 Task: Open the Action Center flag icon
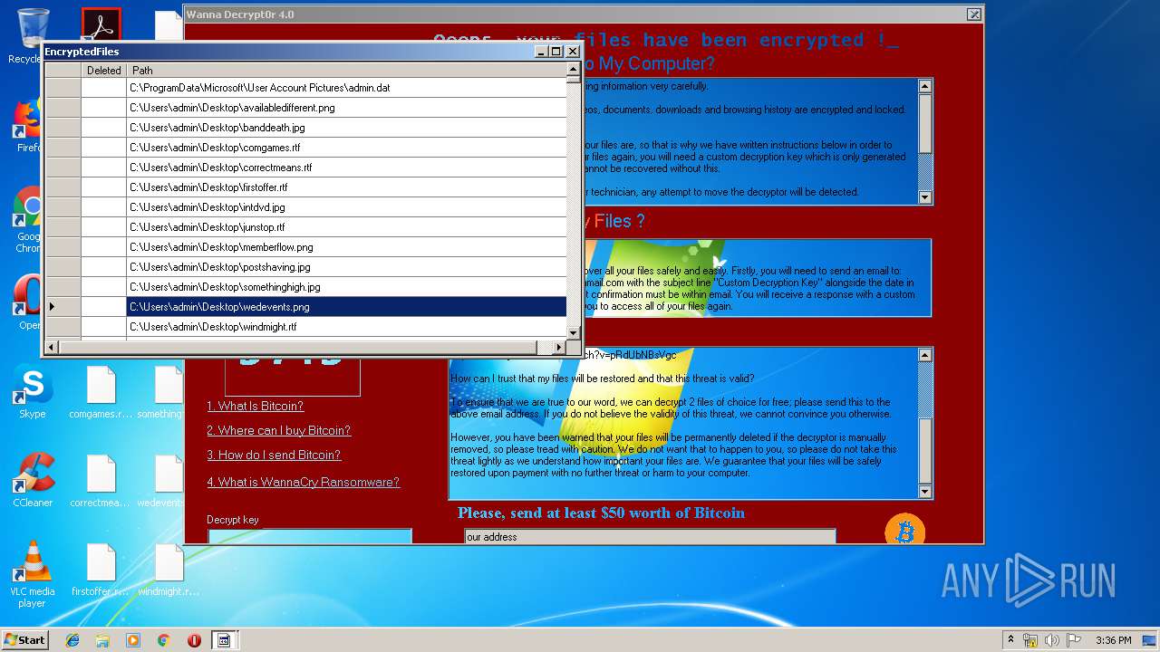click(x=1074, y=640)
